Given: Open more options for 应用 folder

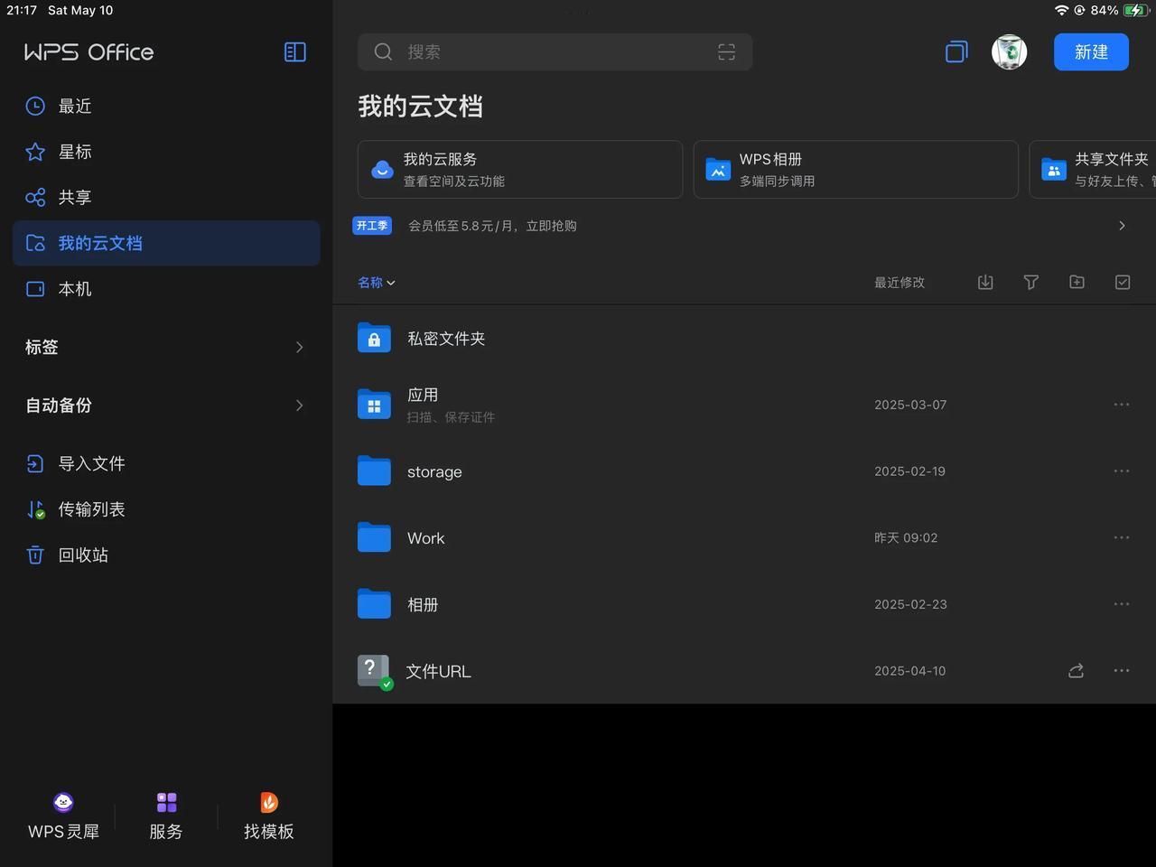Looking at the screenshot, I should (1122, 405).
